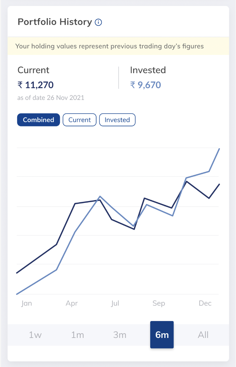236x367 pixels.
Task: Click the rupee symbol beside 11,270
Action: coord(20,85)
